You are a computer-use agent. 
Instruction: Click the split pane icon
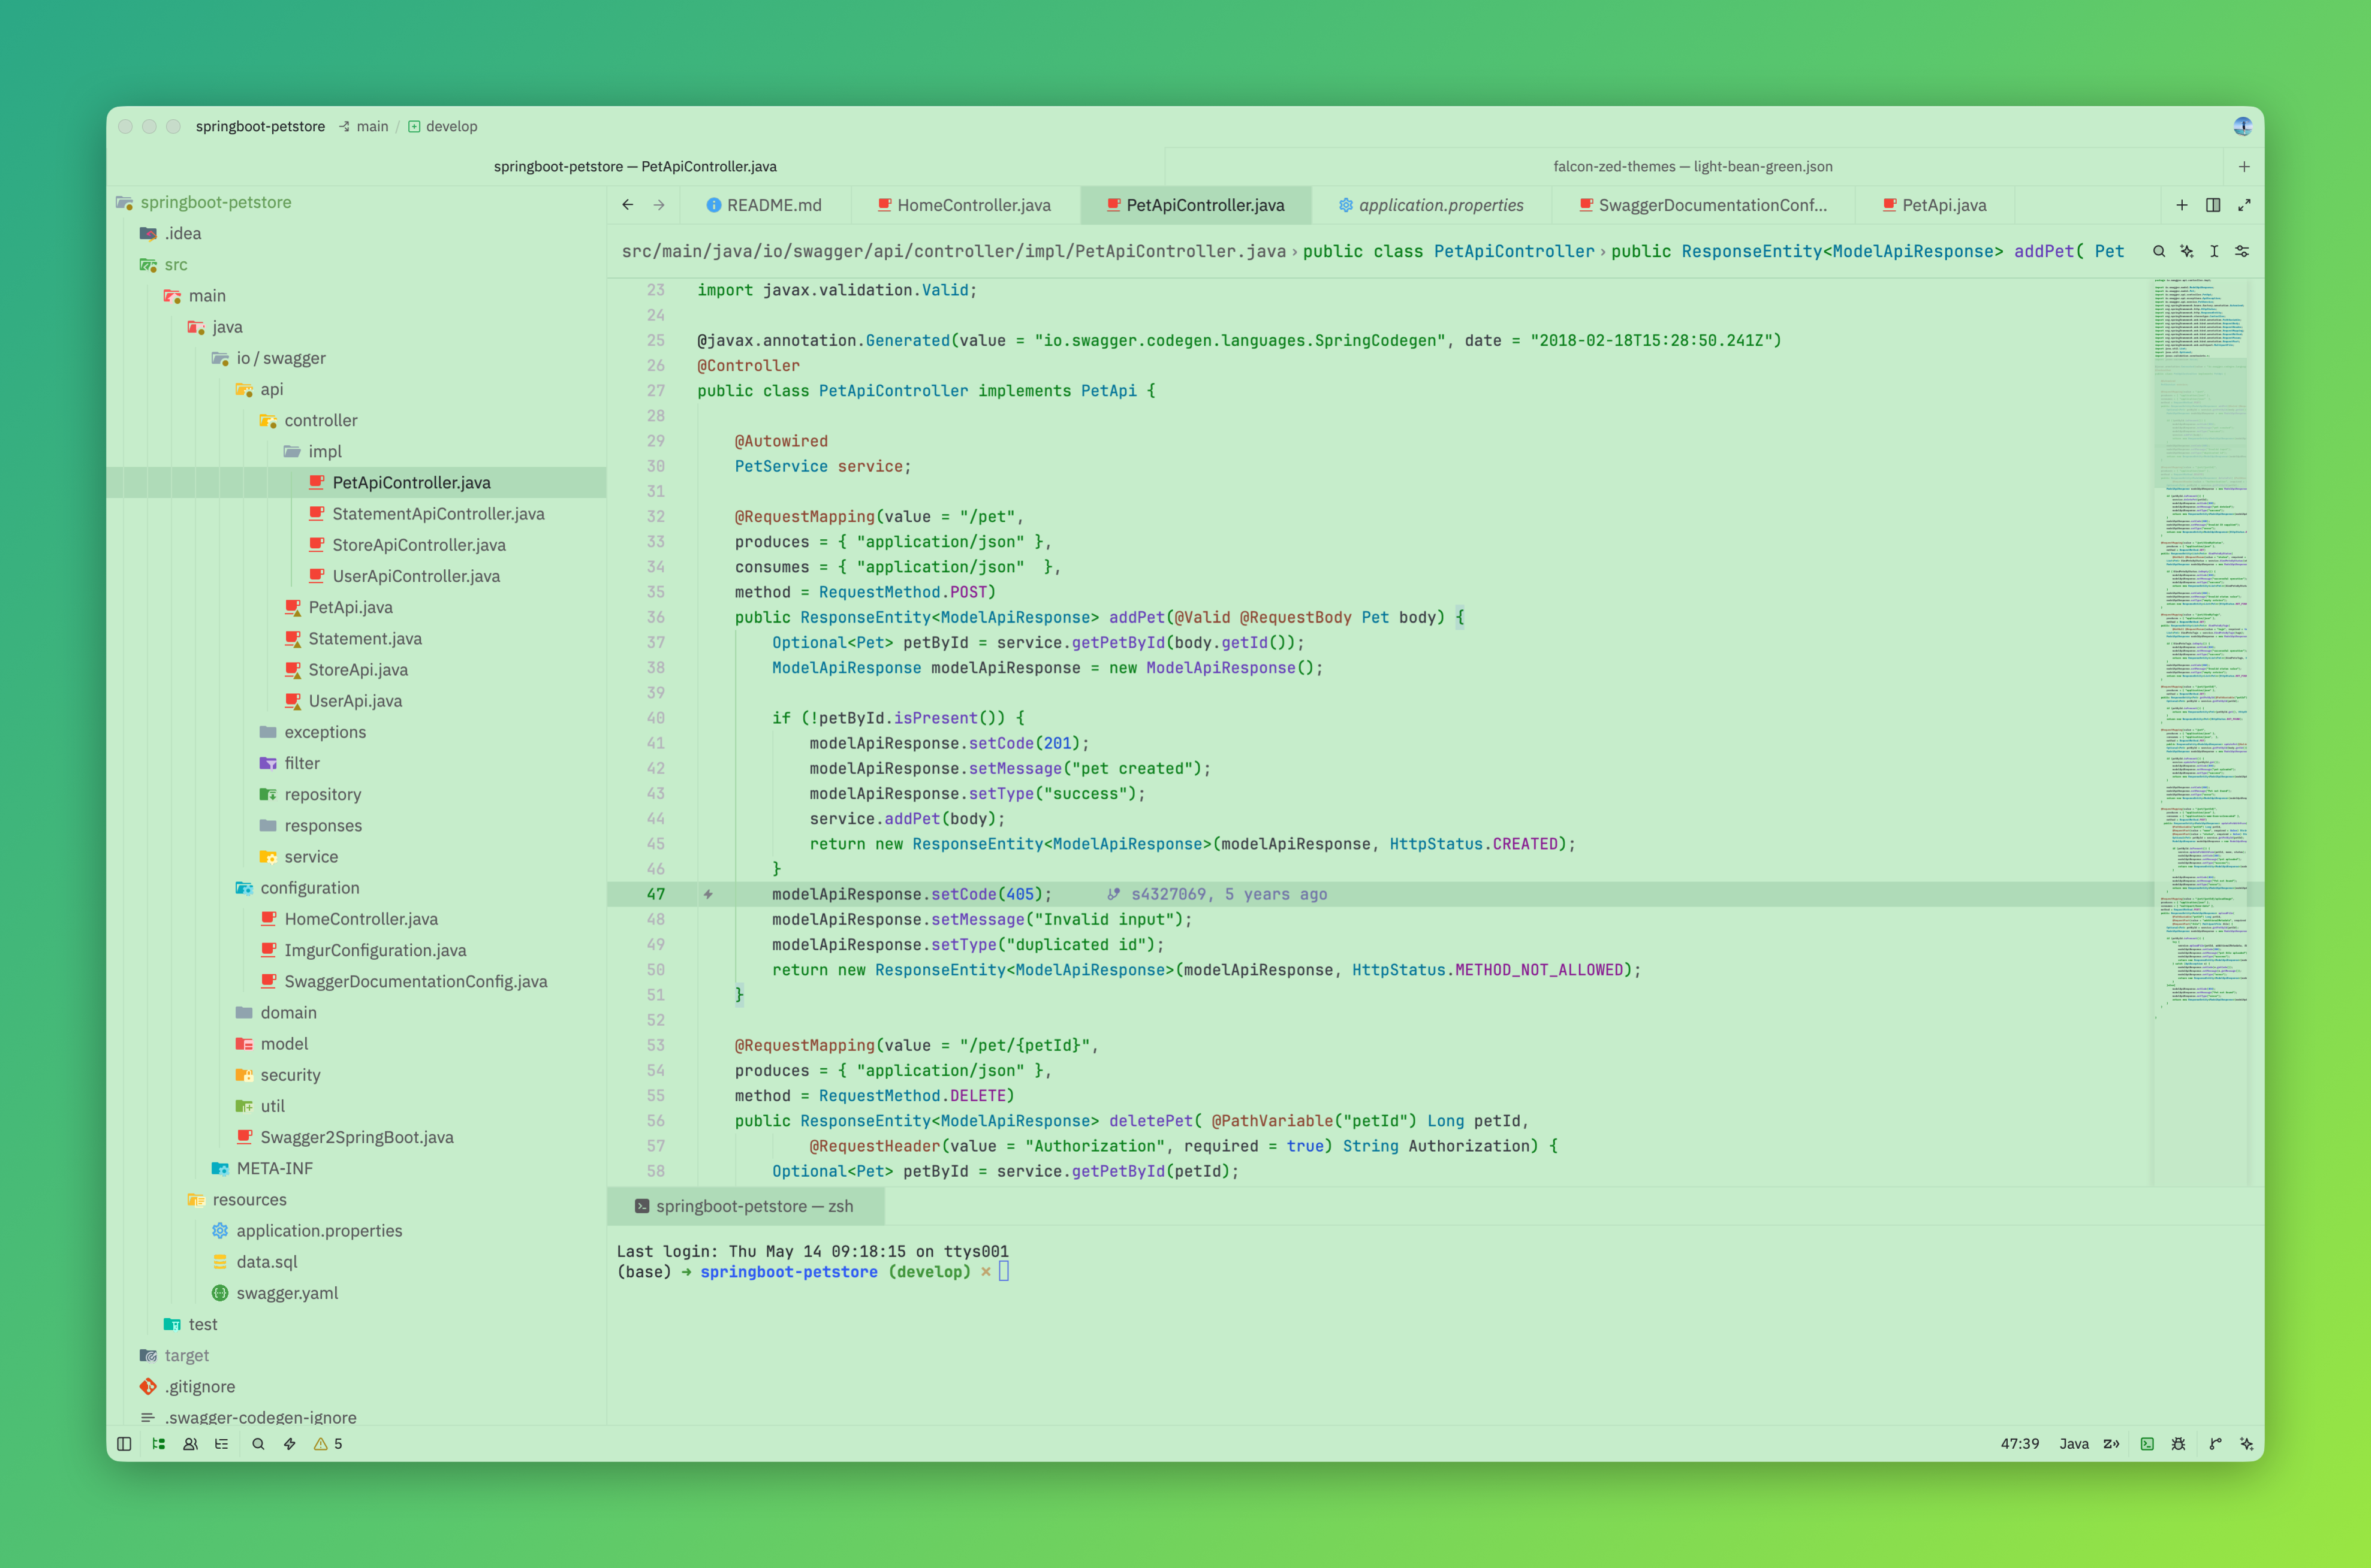2213,205
